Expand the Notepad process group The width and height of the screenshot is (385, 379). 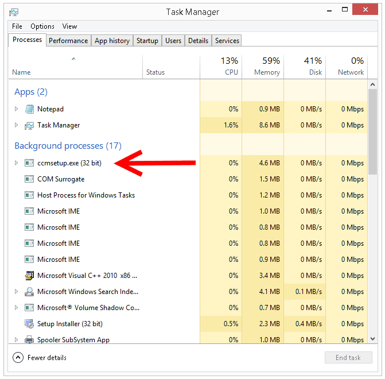point(16,109)
